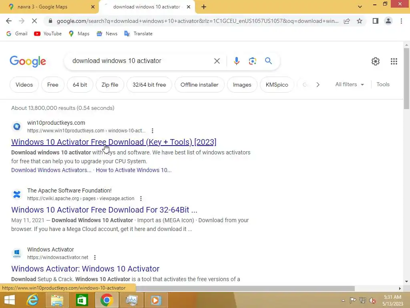Open the Action Center flag icon
Screen dimensions: 410x308
click(353, 300)
